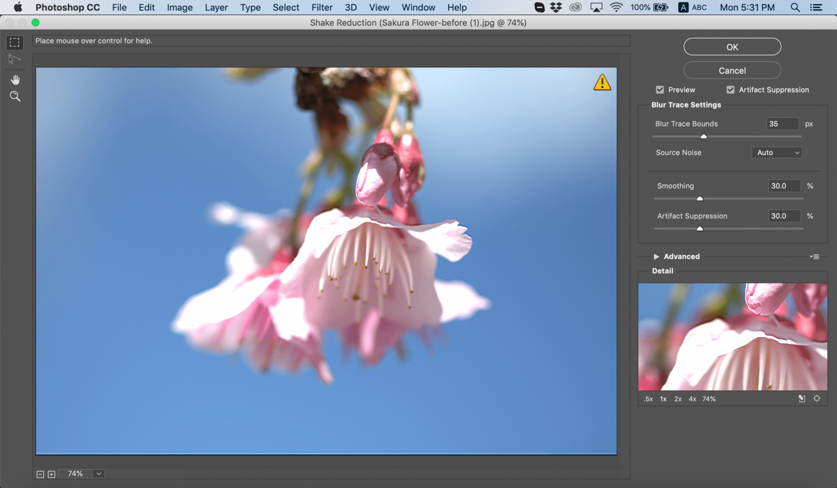Select the 1x zoom in detail panel
This screenshot has width=837, height=488.
(663, 399)
